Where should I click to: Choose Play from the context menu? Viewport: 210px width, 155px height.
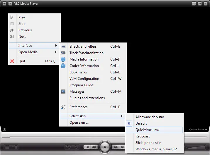(x=35, y=17)
